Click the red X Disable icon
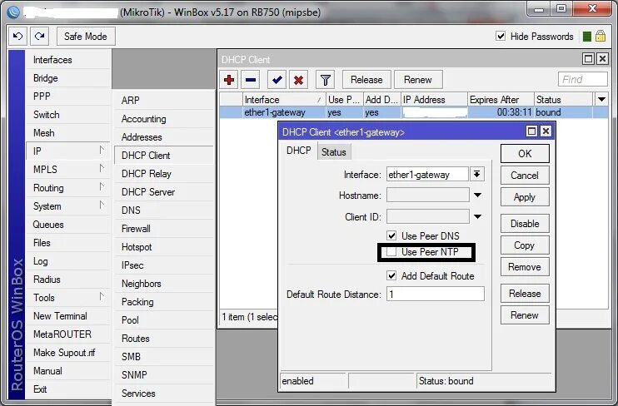Image resolution: width=618 pixels, height=406 pixels. tap(298, 80)
